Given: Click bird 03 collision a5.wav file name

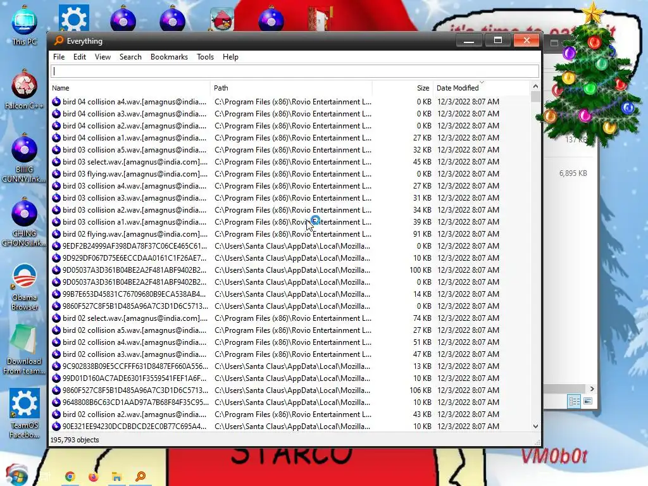Looking at the screenshot, I should coord(135,149).
